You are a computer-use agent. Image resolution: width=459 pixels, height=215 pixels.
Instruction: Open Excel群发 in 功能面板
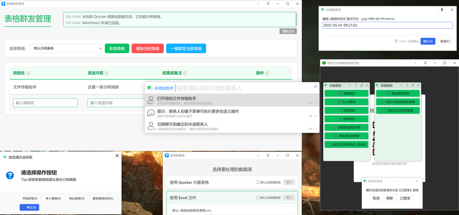(347, 102)
